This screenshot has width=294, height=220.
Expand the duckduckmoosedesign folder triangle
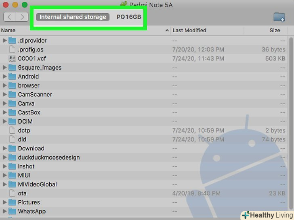coord(5,157)
